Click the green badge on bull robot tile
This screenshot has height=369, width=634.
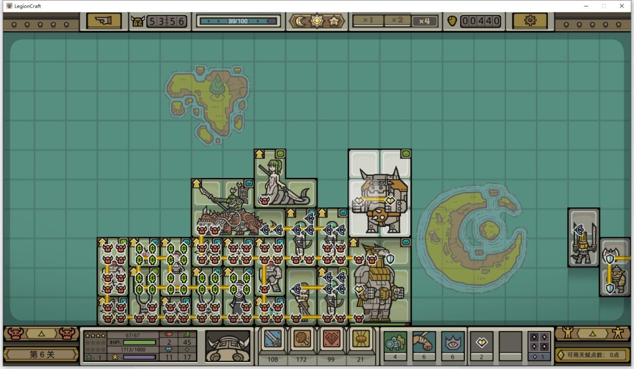point(406,154)
